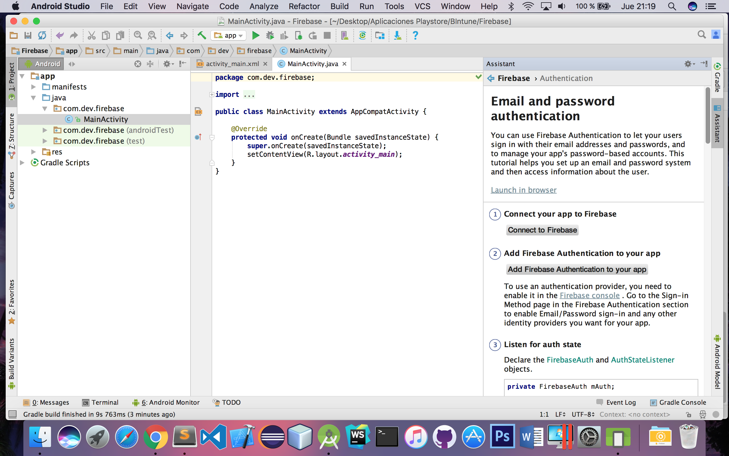Click Sync Project with Gradle Files icon
Screen dimensions: 729x456
coord(363,36)
